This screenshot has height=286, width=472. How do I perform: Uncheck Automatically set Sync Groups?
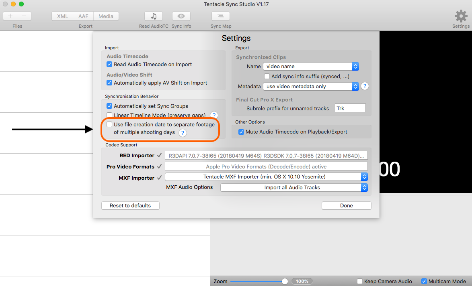[x=109, y=106]
